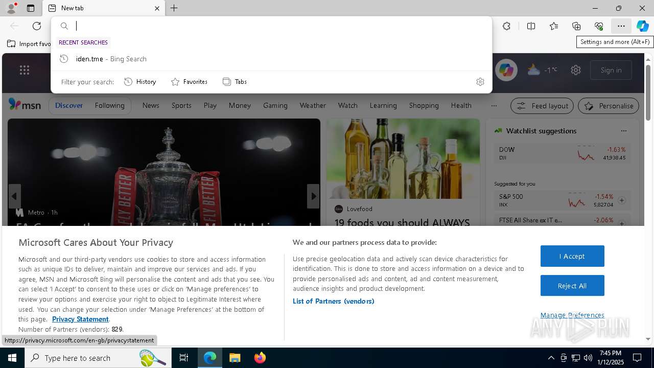The height and width of the screenshot is (368, 654).
Task: Add S&P 500 to watchlist
Action: [x=622, y=200]
